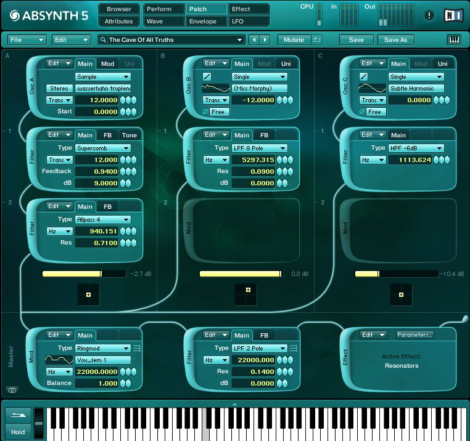This screenshot has height=441, width=470.
Task: Click Osc C waveform ramp icon
Action: [x=363, y=77]
